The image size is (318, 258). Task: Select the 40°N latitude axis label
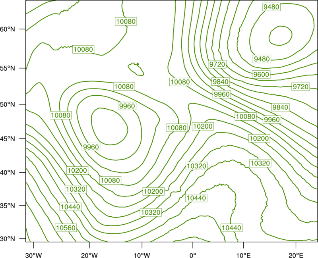8,172
